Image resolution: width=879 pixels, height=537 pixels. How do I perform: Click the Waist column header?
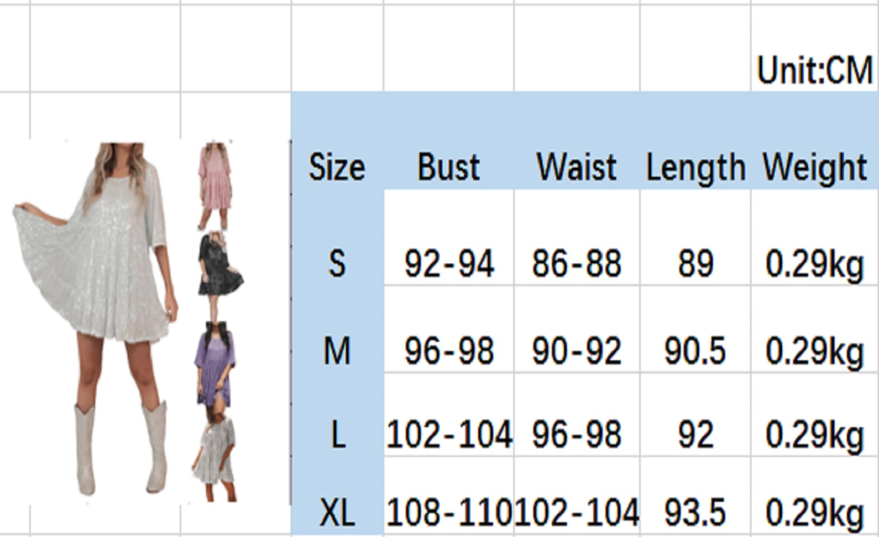(577, 167)
